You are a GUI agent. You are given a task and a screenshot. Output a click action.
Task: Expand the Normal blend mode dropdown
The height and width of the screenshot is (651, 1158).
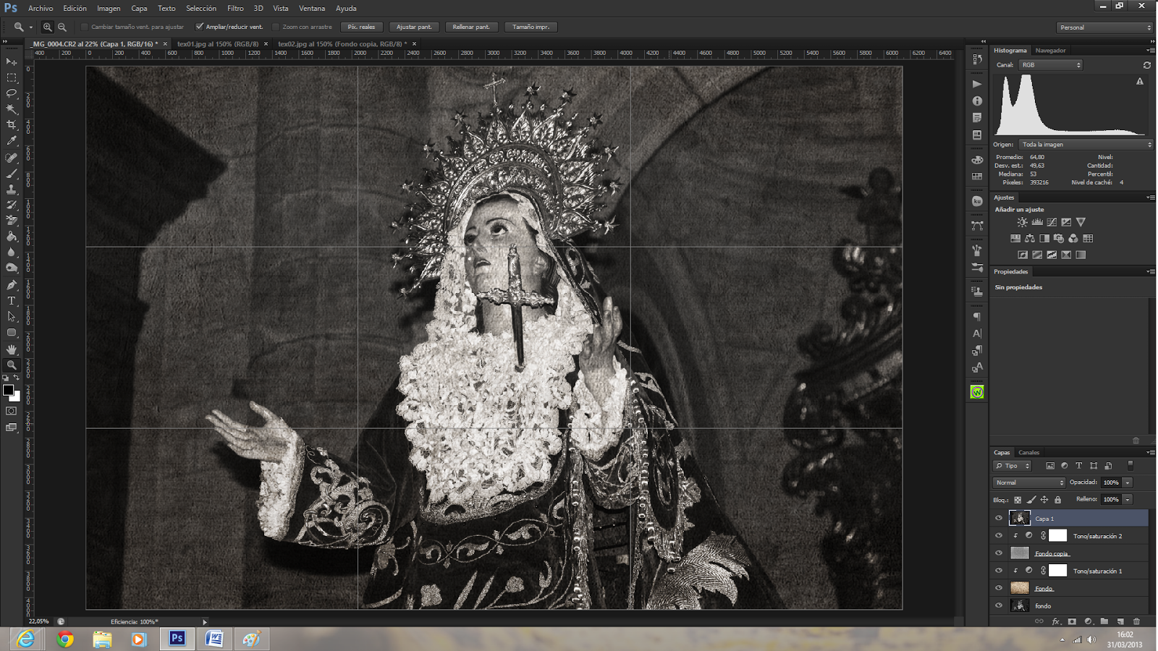pos(1029,482)
